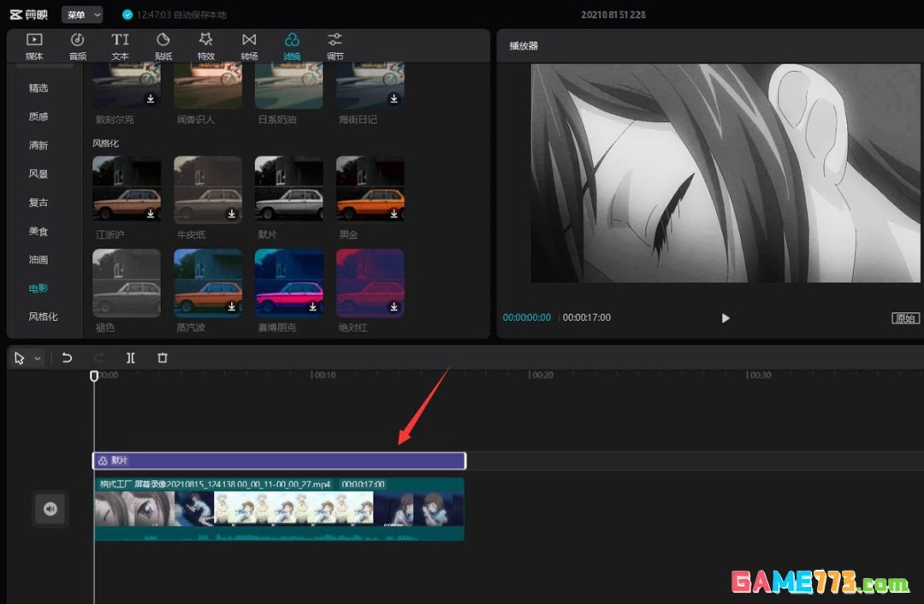Image resolution: width=924 pixels, height=604 pixels.
Task: Choose the 美食 filter category
Action: (x=38, y=231)
